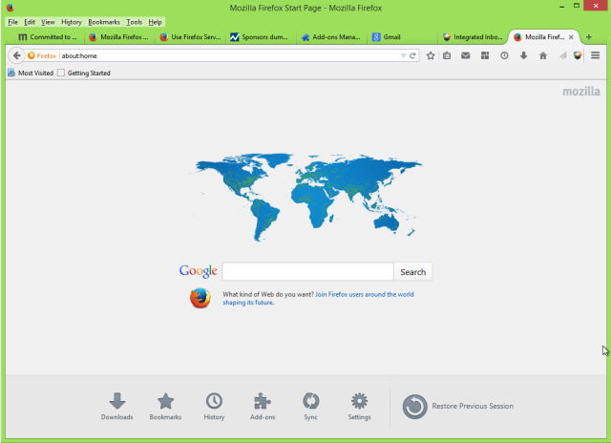Click the clock history icon in toolbar
Image resolution: width=611 pixels, height=443 pixels.
point(504,55)
